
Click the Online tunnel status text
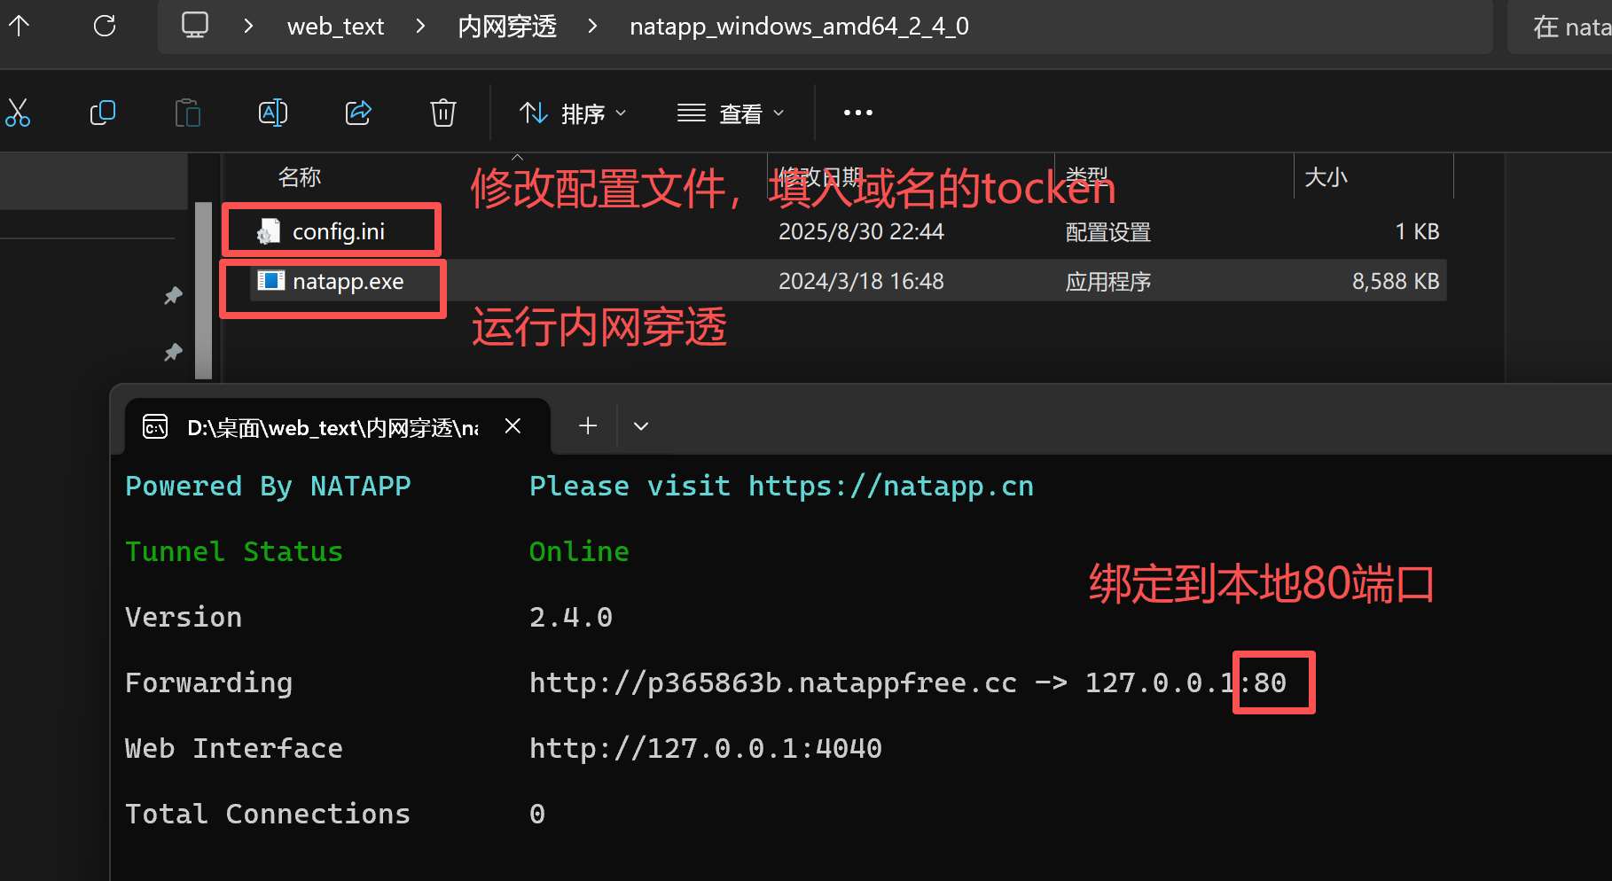(579, 552)
